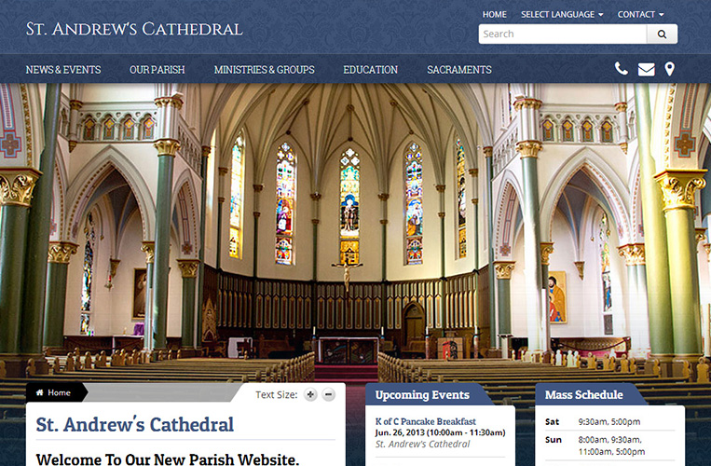
Task: Click the Text Size label
Action: point(276,395)
